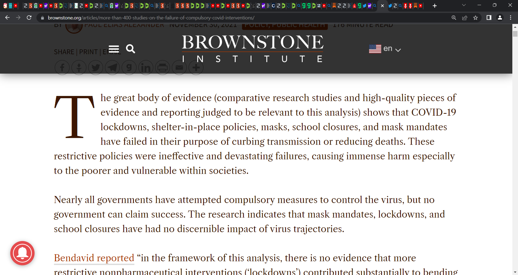Open the 'Bendavid reported' link
The height and width of the screenshot is (275, 518).
(94, 258)
